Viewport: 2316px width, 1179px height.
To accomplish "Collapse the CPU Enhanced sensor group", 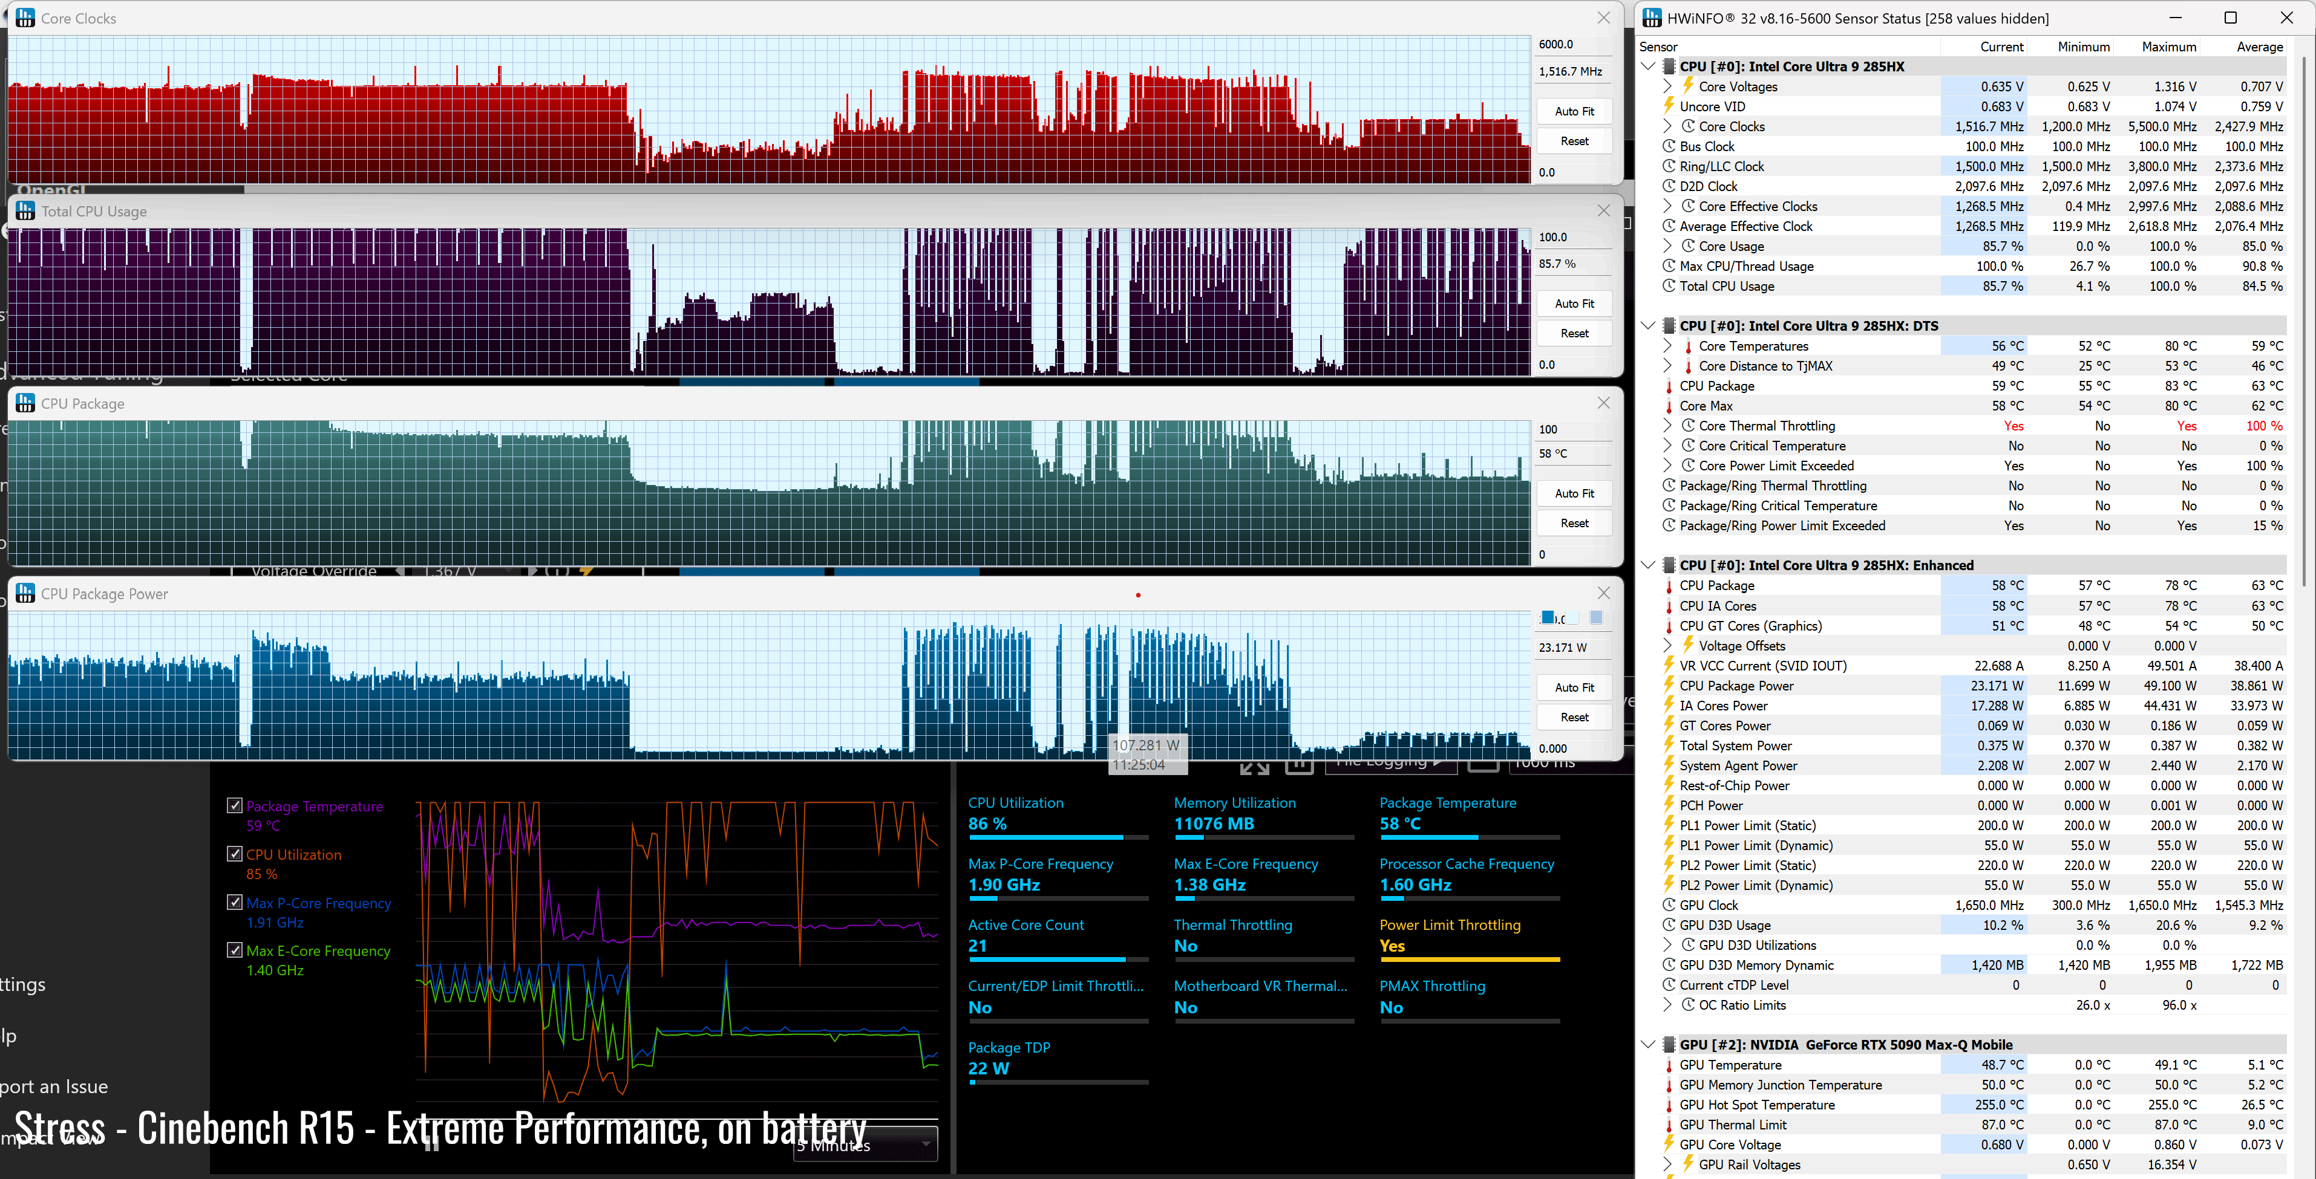I will (1648, 565).
